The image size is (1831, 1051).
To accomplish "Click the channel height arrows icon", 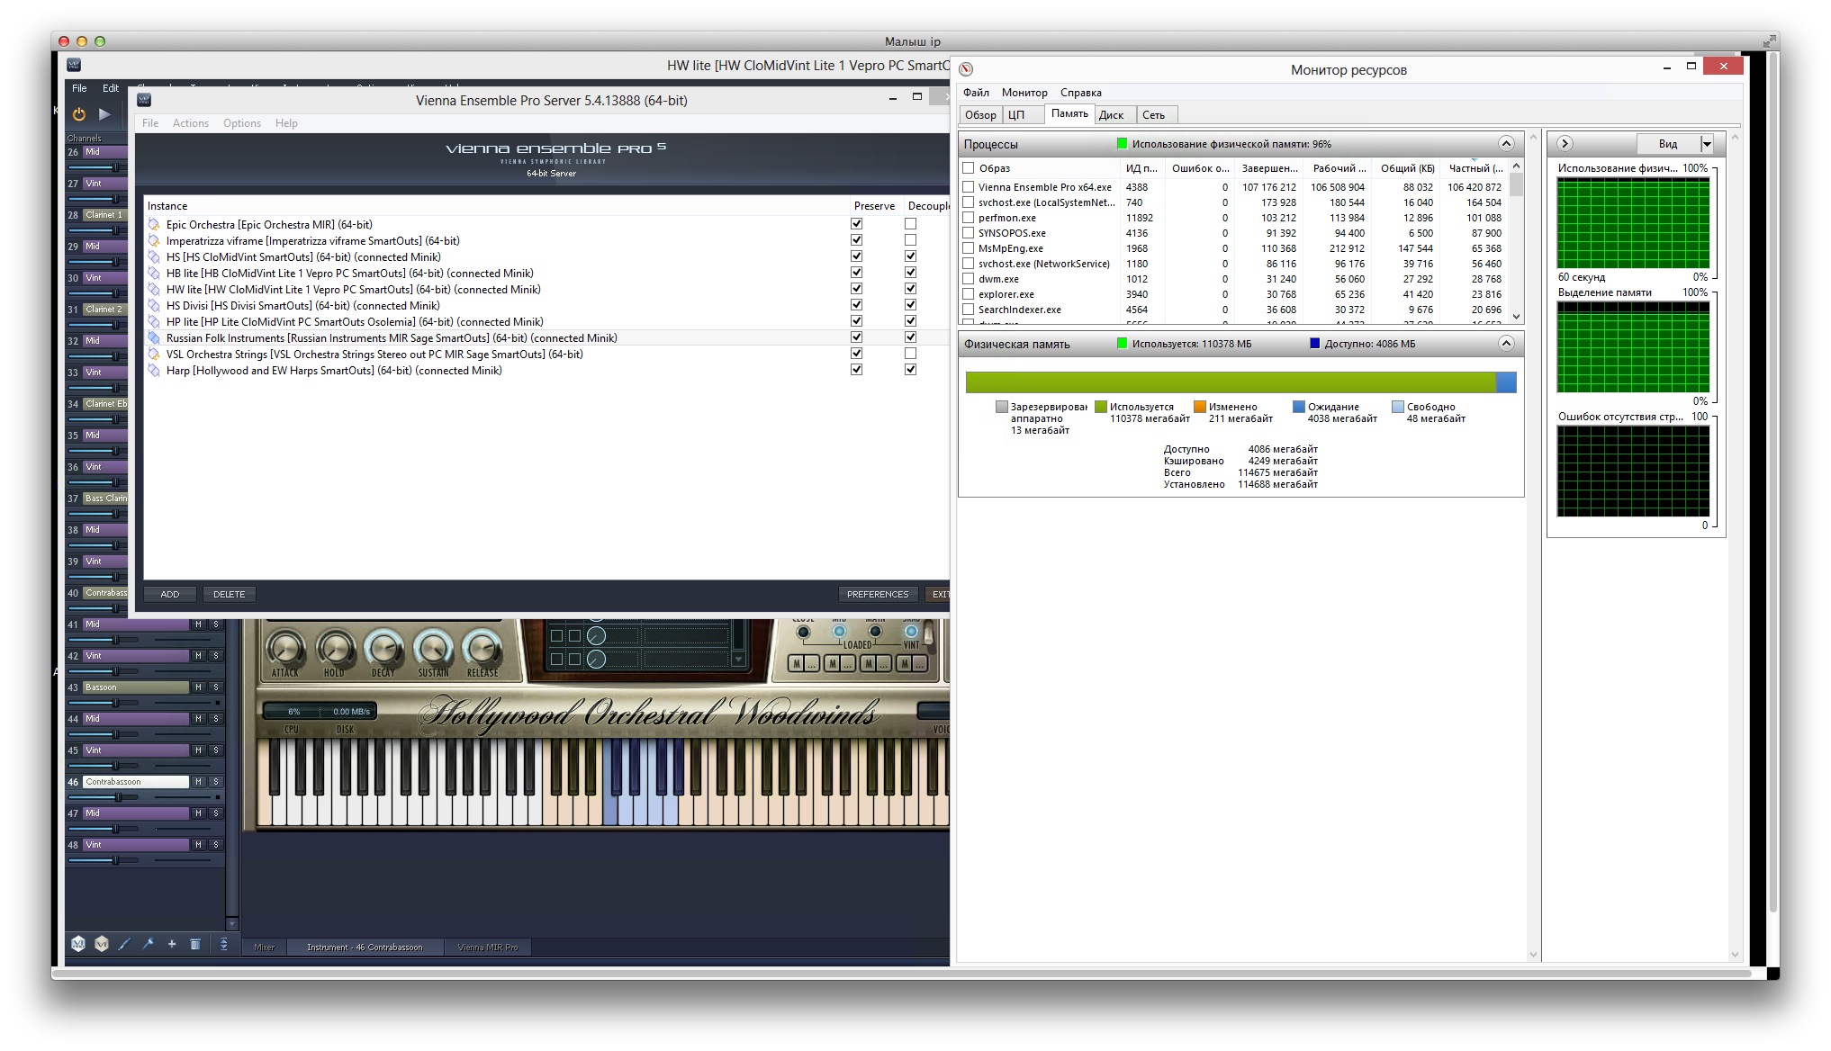I will (224, 944).
